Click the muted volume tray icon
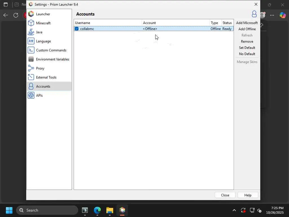Screen dimensions: 289x217 [x=259, y=210]
